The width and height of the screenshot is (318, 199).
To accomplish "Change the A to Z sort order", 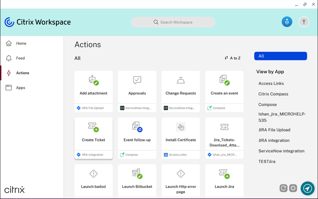I will (x=233, y=58).
